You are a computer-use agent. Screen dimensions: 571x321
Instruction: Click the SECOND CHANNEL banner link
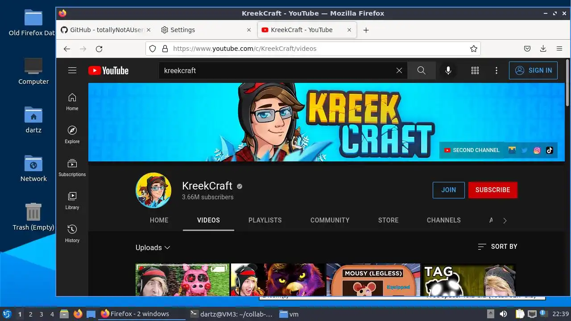pyautogui.click(x=472, y=150)
